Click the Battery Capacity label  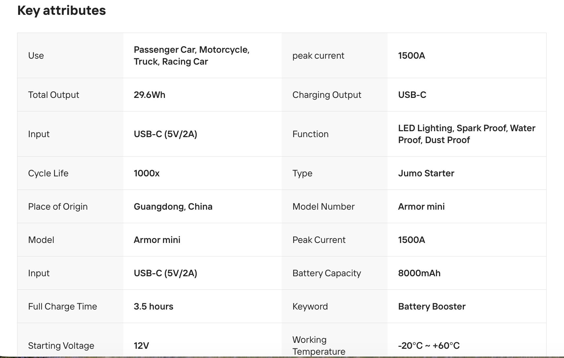[327, 273]
